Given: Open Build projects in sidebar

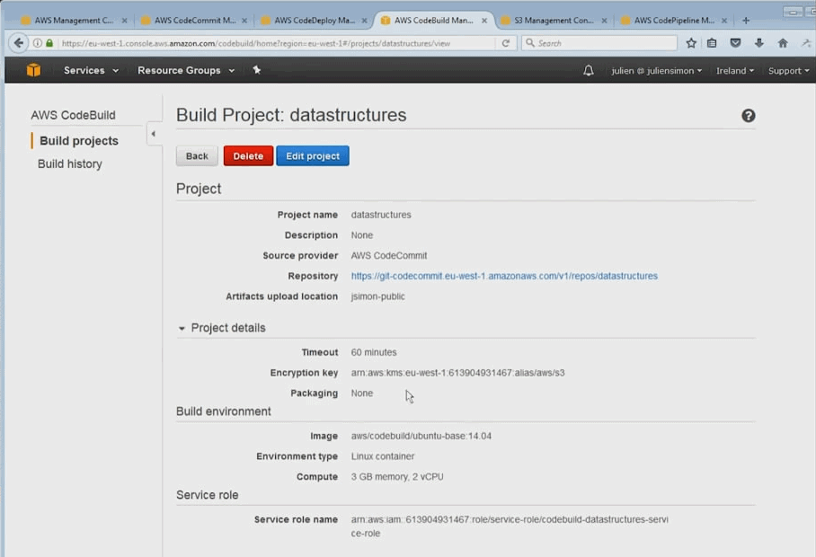Looking at the screenshot, I should (x=79, y=141).
